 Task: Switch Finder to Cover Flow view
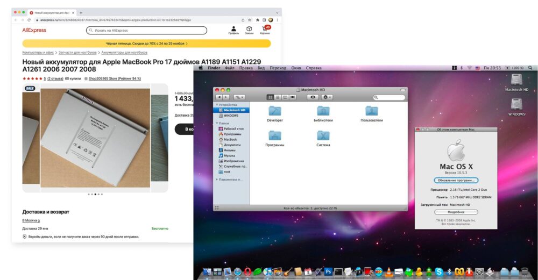pyautogui.click(x=292, y=97)
